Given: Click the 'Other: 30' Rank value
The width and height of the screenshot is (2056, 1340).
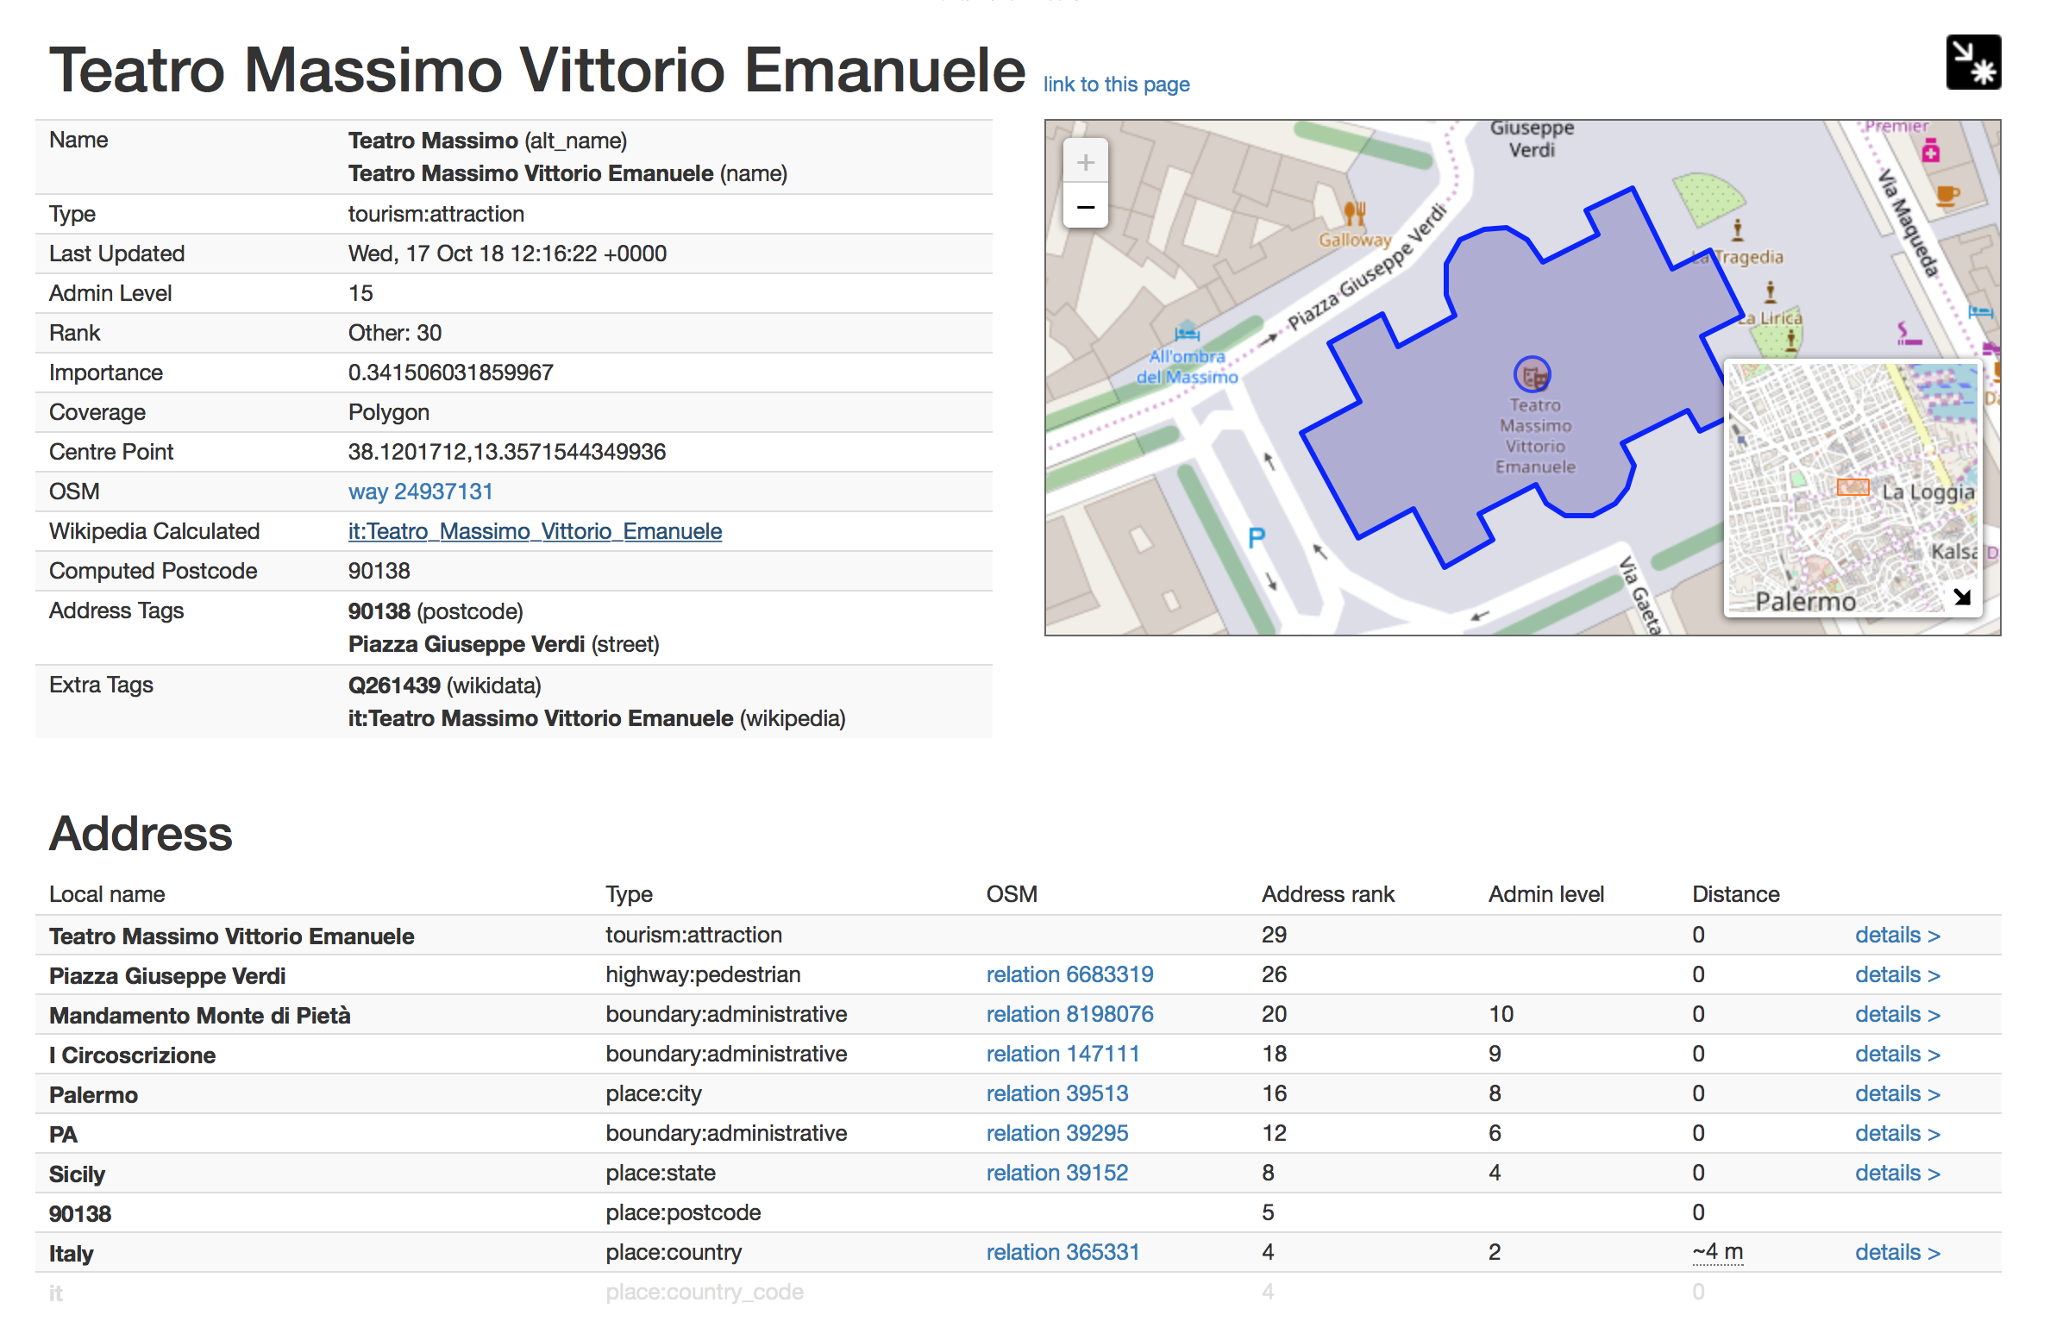Looking at the screenshot, I should pyautogui.click(x=394, y=334).
